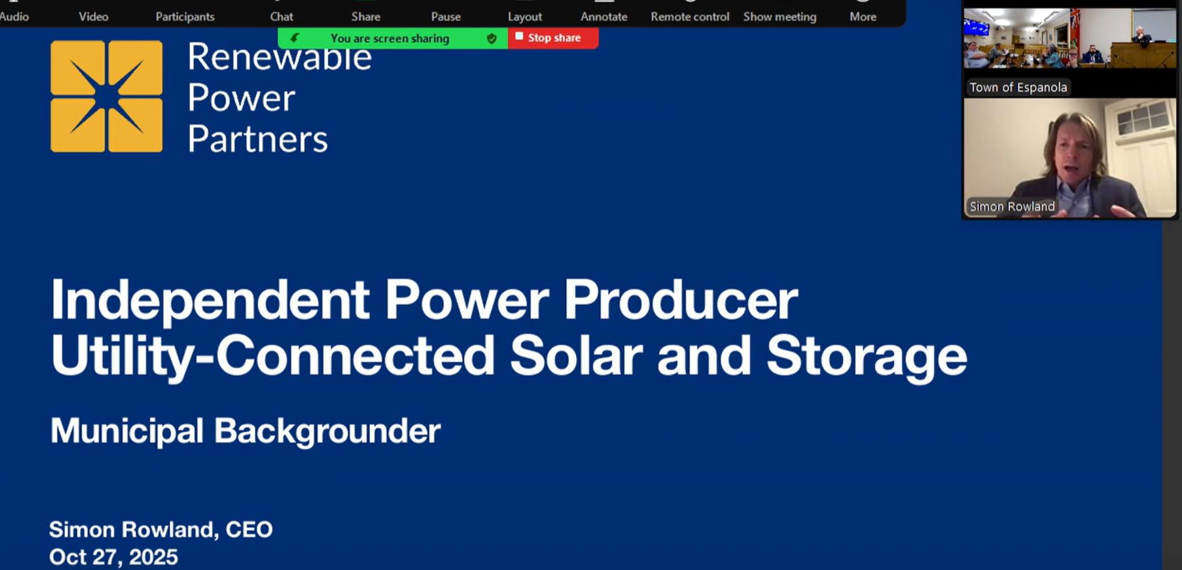Click the pin icon on sharing bar

[x=294, y=38]
